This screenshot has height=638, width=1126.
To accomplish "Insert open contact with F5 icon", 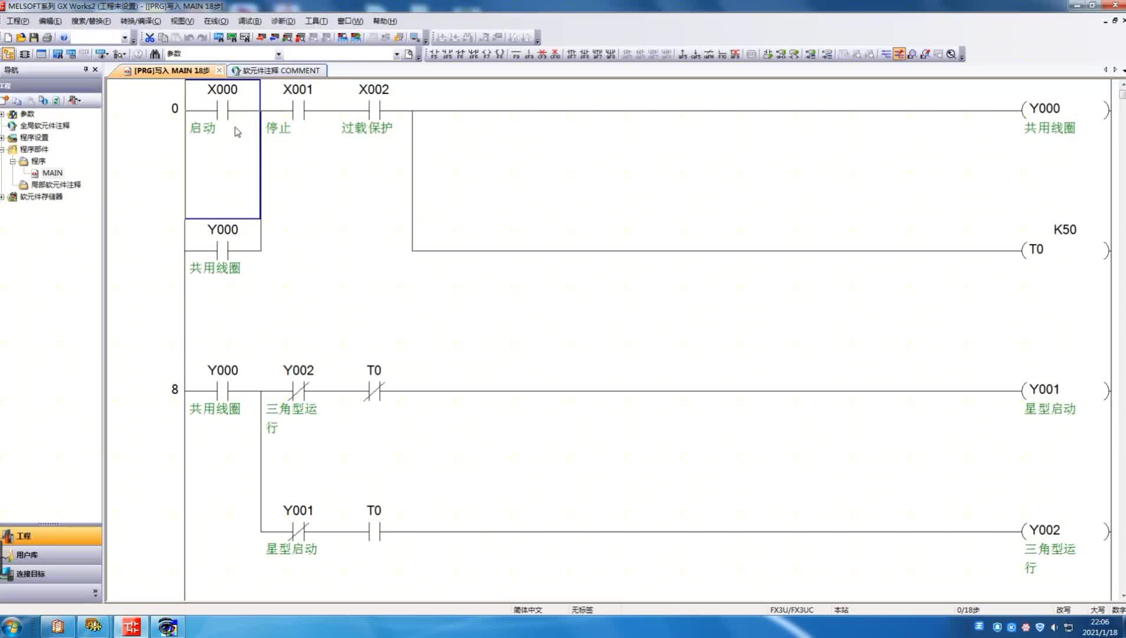I will click(x=434, y=54).
